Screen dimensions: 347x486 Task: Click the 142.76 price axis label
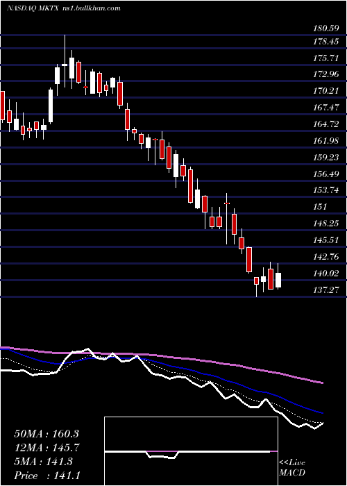325,257
